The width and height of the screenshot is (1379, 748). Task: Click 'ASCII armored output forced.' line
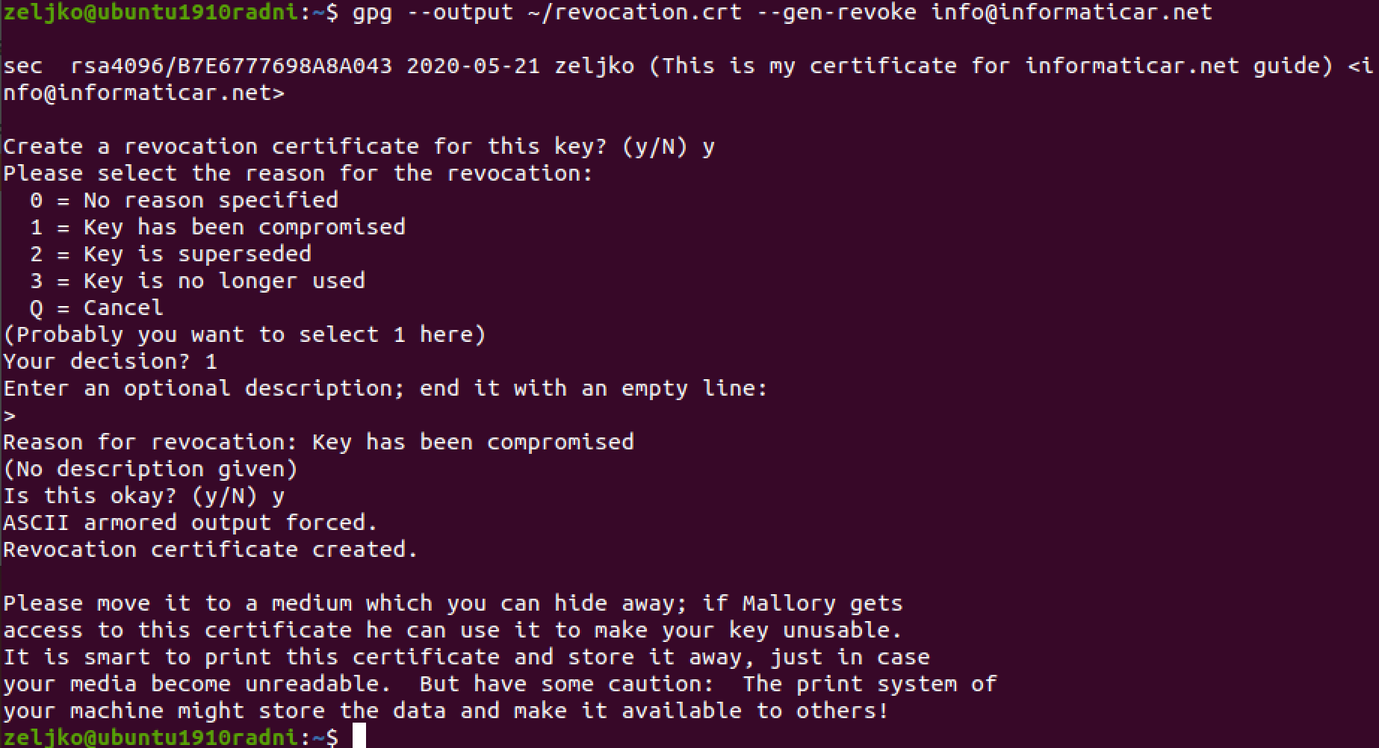pyautogui.click(x=190, y=523)
